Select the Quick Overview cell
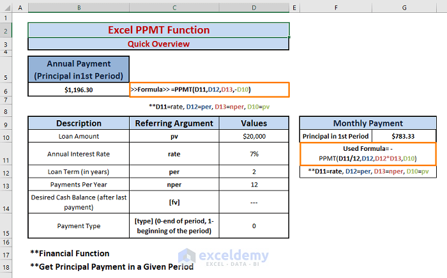 click(158, 43)
